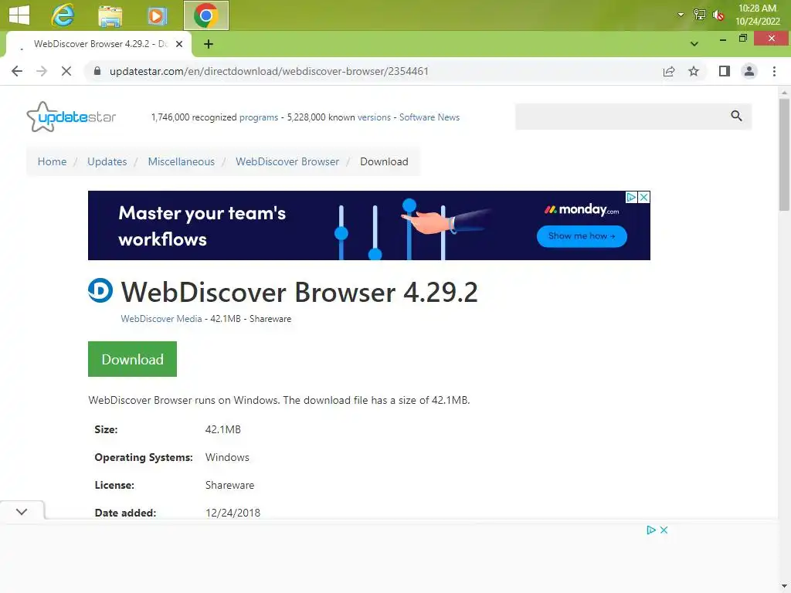
Task: Close the WebDiscover Browser tab
Action: (x=179, y=44)
